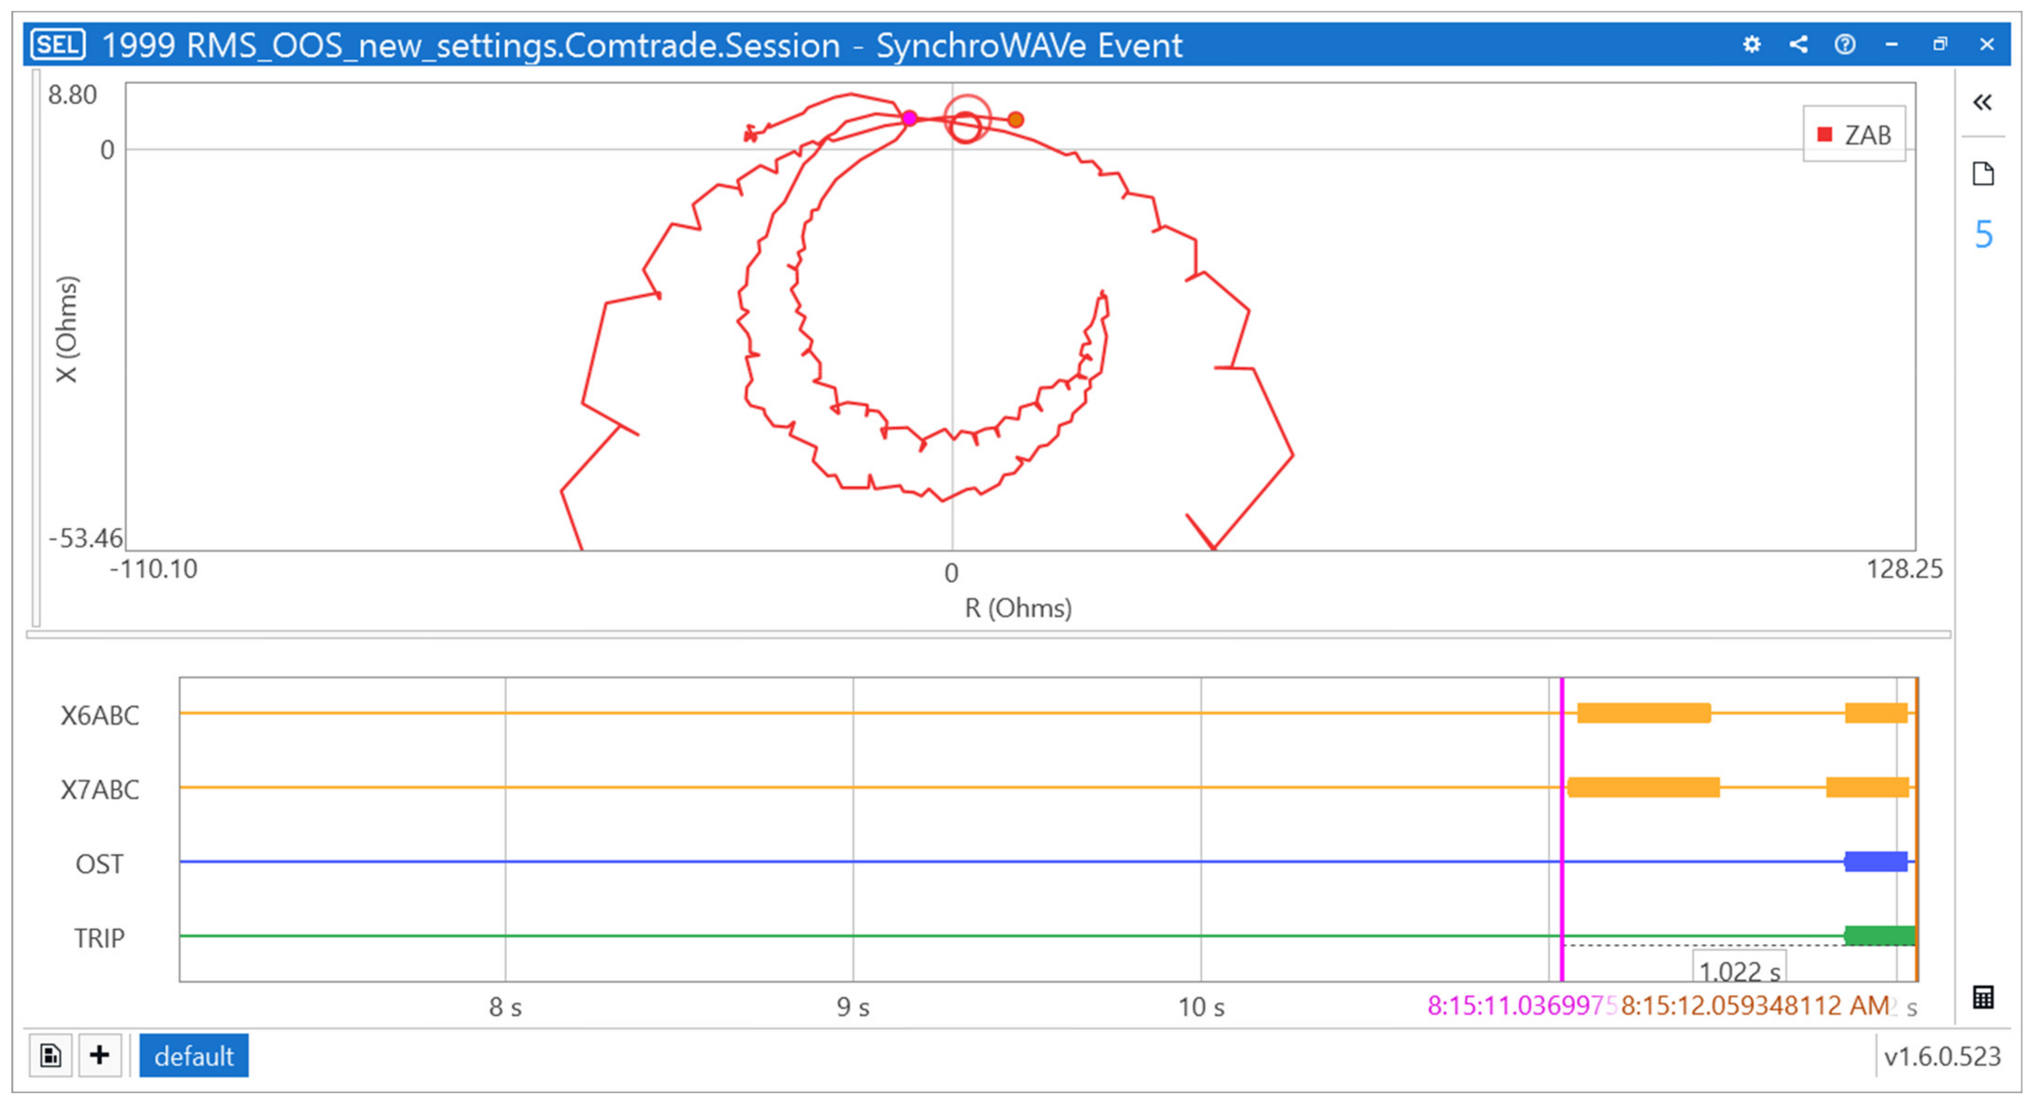2033x1105 pixels.
Task: Add a new tab with plus button
Action: coord(100,1055)
